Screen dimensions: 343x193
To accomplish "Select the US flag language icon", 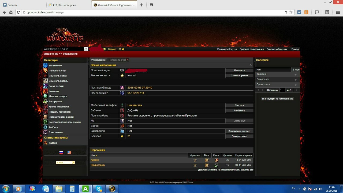I will coord(69,153).
